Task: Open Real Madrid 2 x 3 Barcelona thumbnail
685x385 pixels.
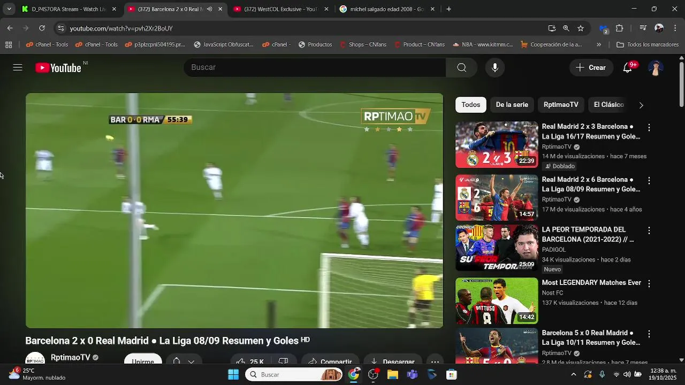Action: tap(497, 144)
